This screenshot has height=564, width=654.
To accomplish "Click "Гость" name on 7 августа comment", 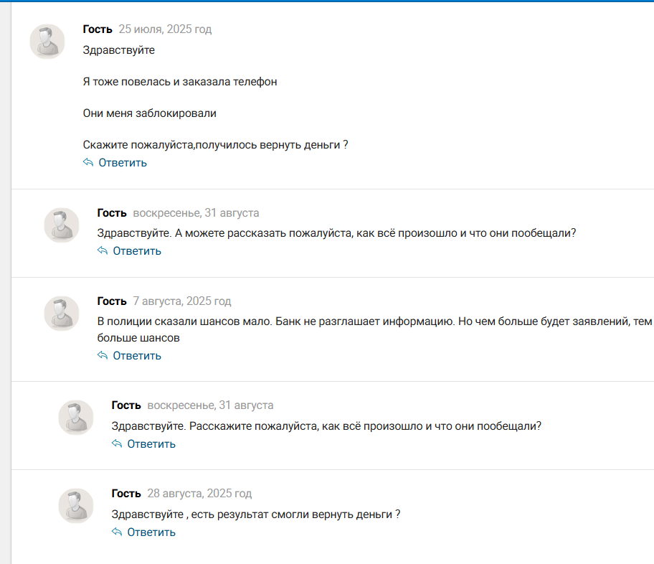I will [x=112, y=301].
